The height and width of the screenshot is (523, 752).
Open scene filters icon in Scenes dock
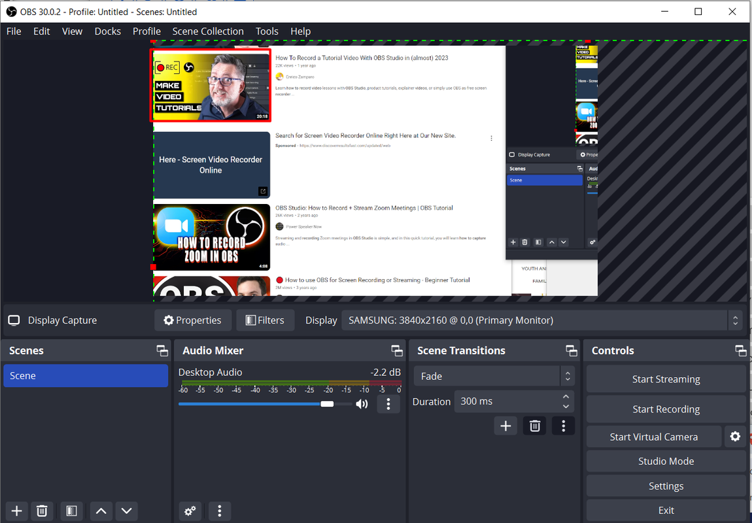pos(71,511)
